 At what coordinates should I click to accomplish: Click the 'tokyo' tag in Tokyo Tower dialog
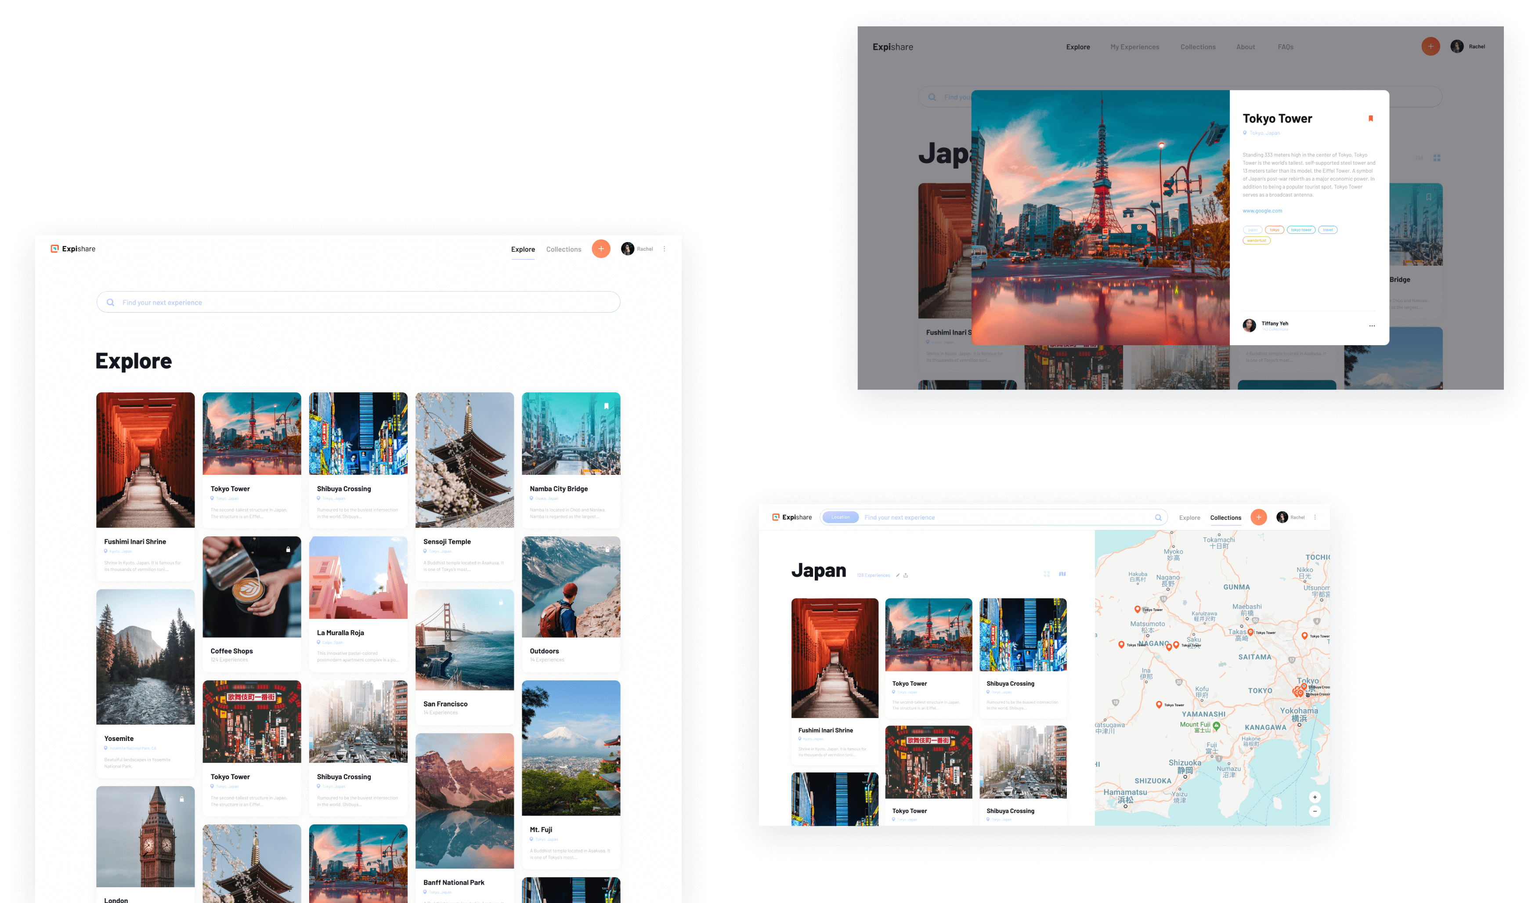[1274, 230]
